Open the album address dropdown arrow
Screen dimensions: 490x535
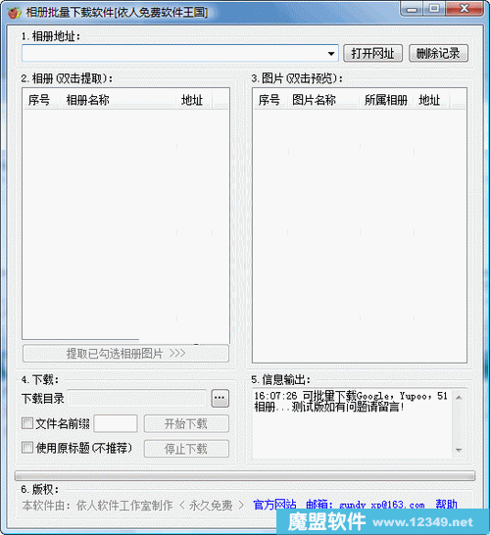(x=330, y=54)
